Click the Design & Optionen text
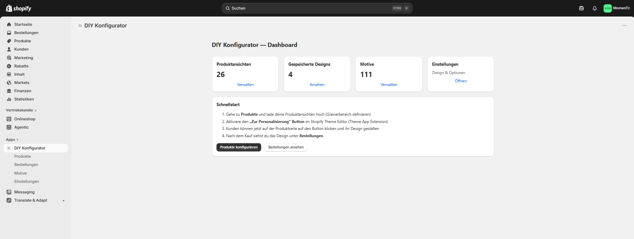This screenshot has width=634, height=239. (449, 73)
